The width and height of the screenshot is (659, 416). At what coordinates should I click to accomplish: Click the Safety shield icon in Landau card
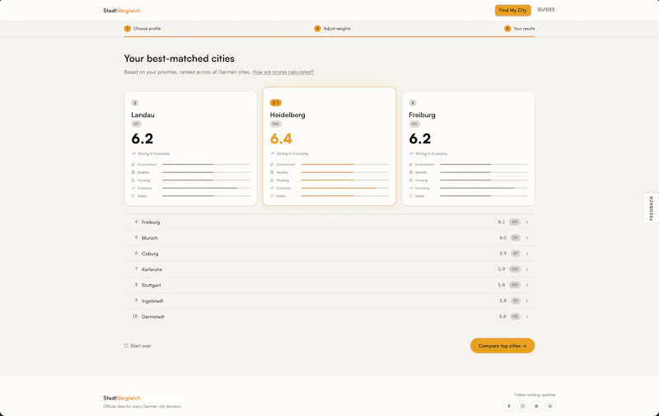133,196
